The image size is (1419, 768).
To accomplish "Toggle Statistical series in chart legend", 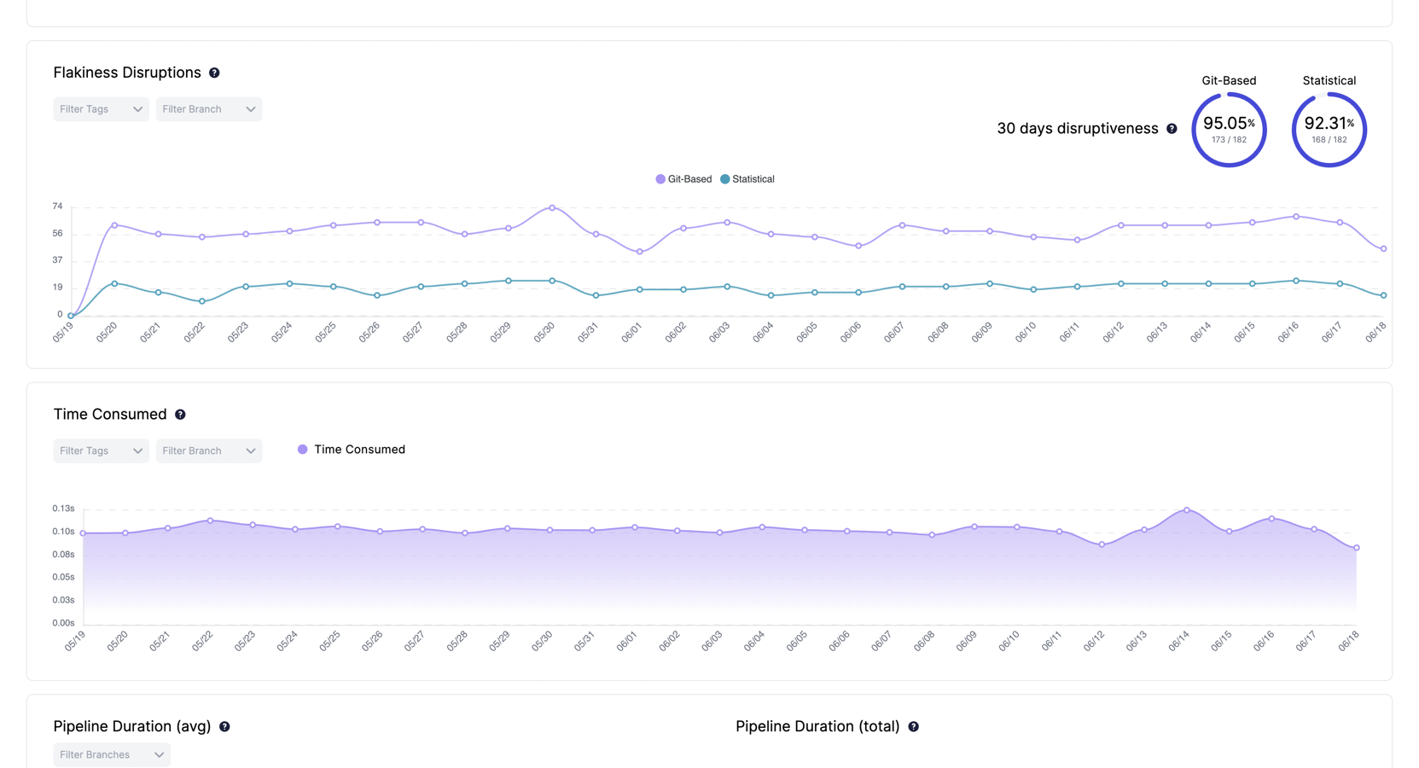I will tap(747, 179).
